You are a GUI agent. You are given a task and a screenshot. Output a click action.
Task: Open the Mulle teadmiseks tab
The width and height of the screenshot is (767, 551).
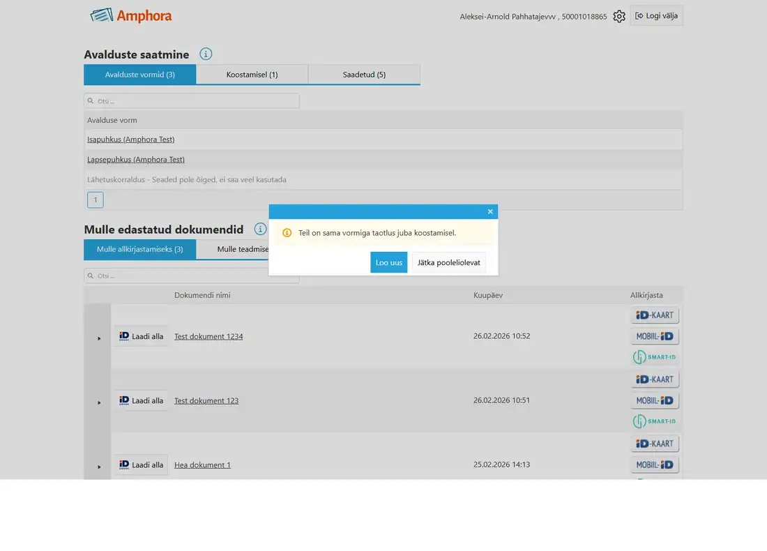(x=233, y=249)
